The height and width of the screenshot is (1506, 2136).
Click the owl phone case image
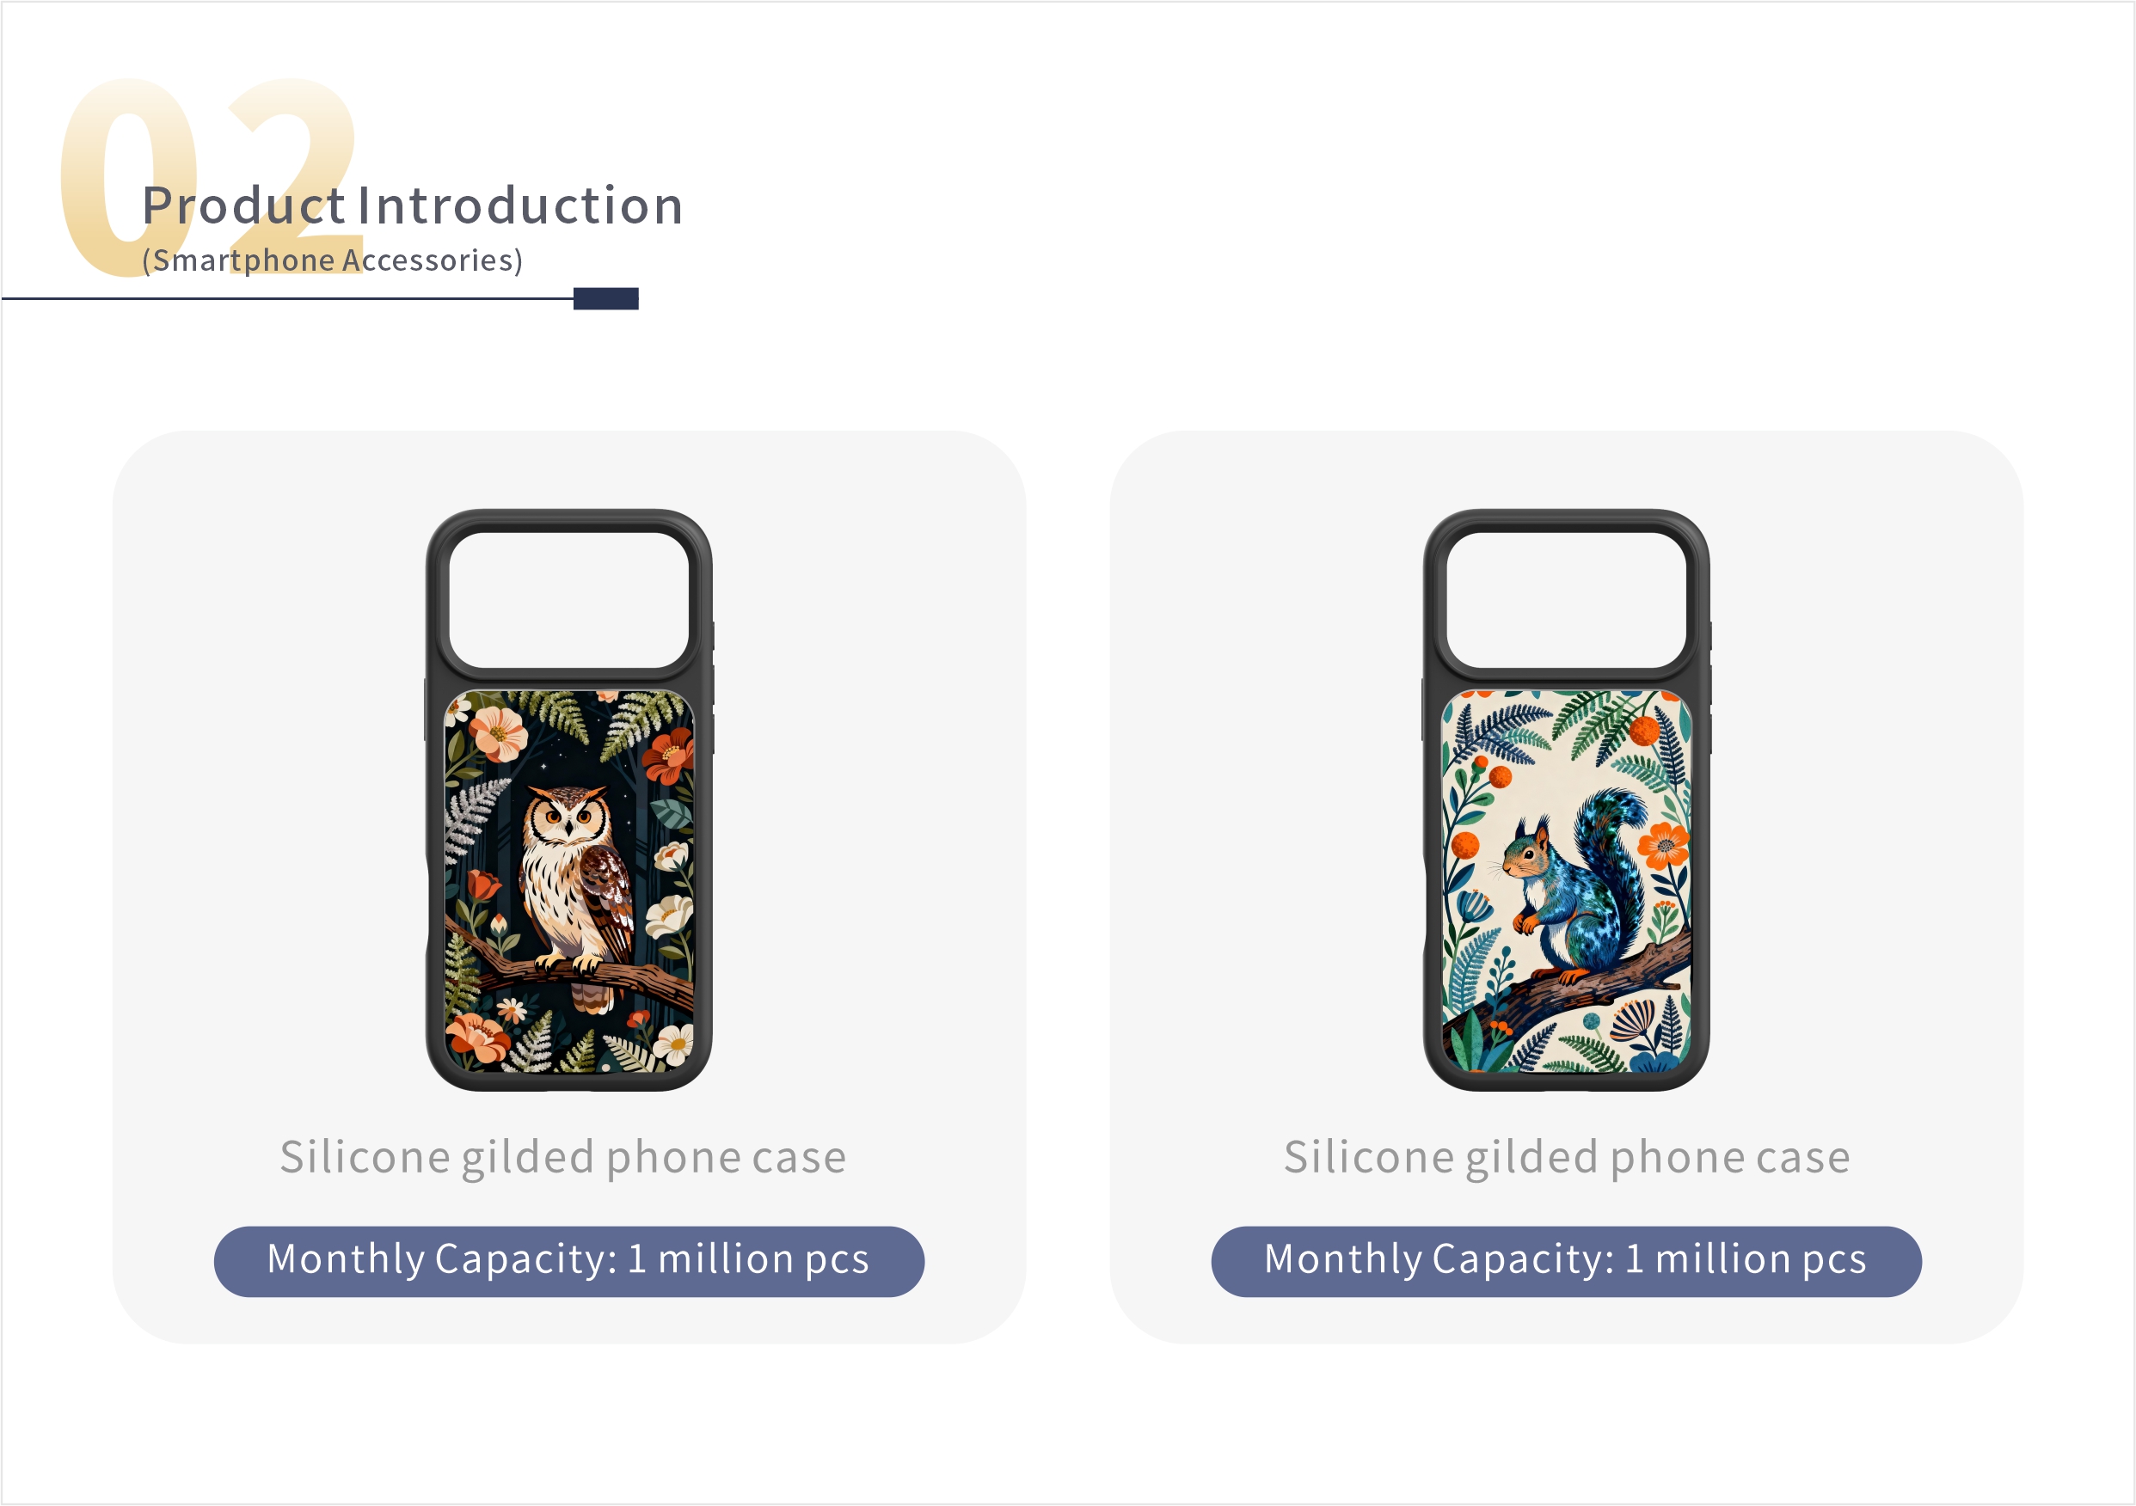(x=568, y=799)
